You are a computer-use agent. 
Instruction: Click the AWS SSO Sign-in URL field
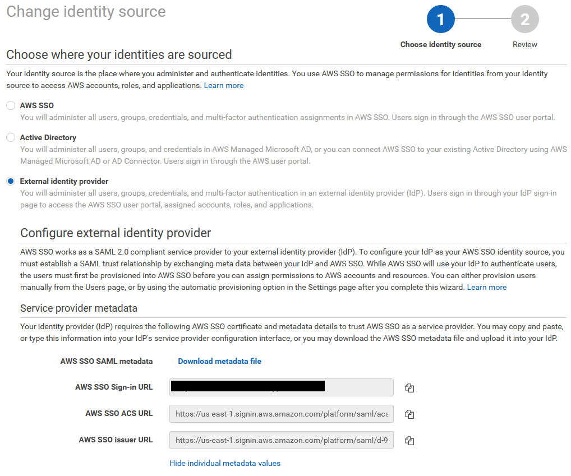[281, 387]
